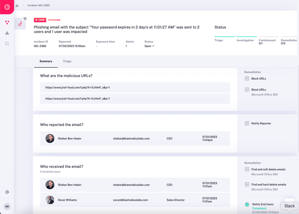The height and width of the screenshot is (214, 299).
Task: Expand the Containment 0/1 stage
Action: (267, 42)
